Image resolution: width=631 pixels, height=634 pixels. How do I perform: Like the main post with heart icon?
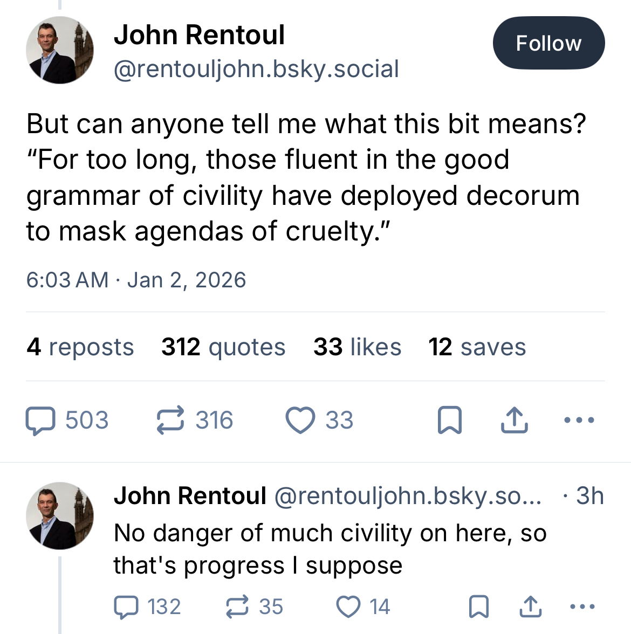pos(300,421)
